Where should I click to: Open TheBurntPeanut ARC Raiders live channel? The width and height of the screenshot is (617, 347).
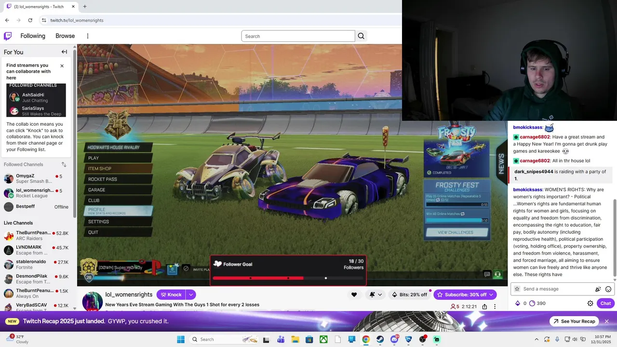(36, 236)
